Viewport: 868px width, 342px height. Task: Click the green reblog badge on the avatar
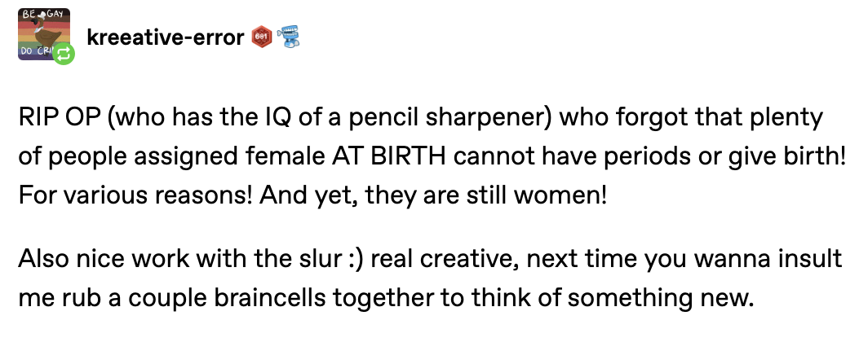[x=64, y=55]
